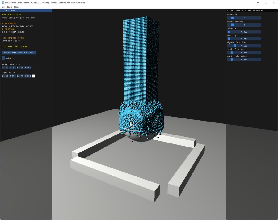The image size is (278, 220).
Task: Open the white light color swatch
Action: [33, 76]
